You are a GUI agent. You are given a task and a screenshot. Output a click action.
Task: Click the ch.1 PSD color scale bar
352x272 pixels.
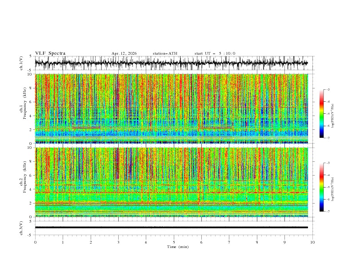322,114
